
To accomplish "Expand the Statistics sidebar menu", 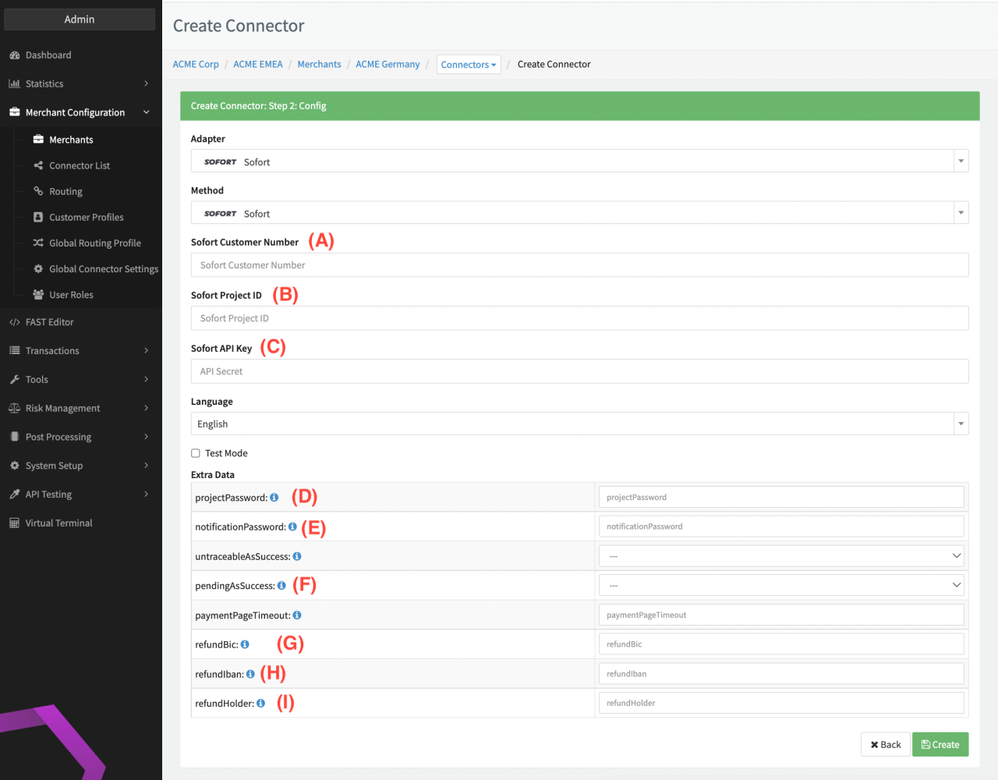I will [78, 84].
